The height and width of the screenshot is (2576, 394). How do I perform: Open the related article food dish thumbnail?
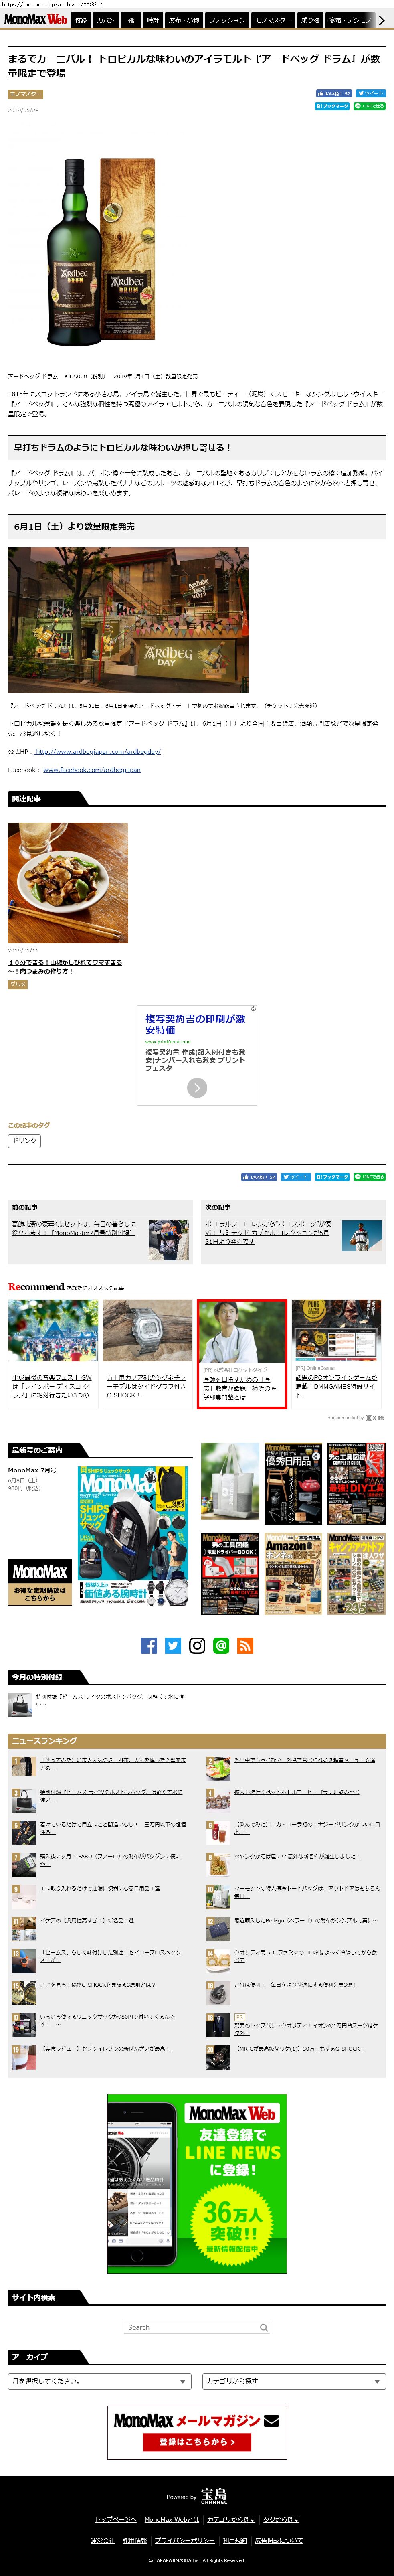pos(68,882)
